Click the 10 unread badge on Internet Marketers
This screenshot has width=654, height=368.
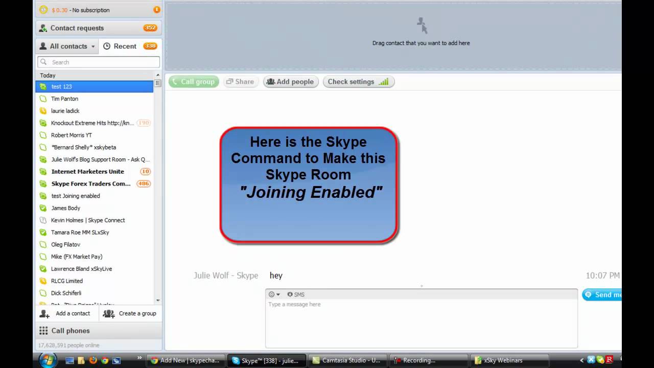tap(145, 172)
